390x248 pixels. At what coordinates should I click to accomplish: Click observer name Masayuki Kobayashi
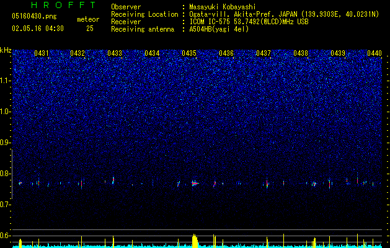tap(223, 7)
